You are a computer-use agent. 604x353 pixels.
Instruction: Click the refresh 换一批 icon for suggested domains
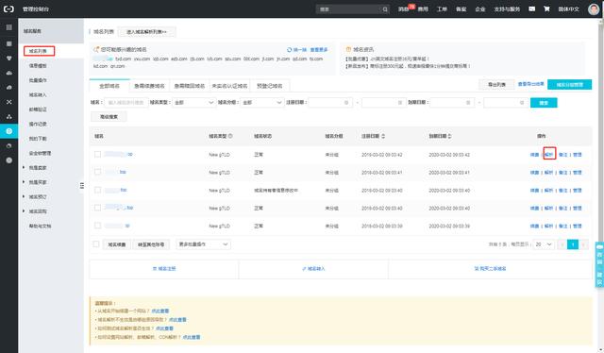coord(290,50)
